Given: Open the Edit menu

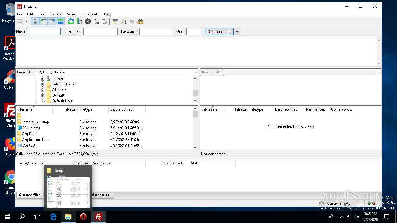Looking at the screenshot, I should click(30, 14).
